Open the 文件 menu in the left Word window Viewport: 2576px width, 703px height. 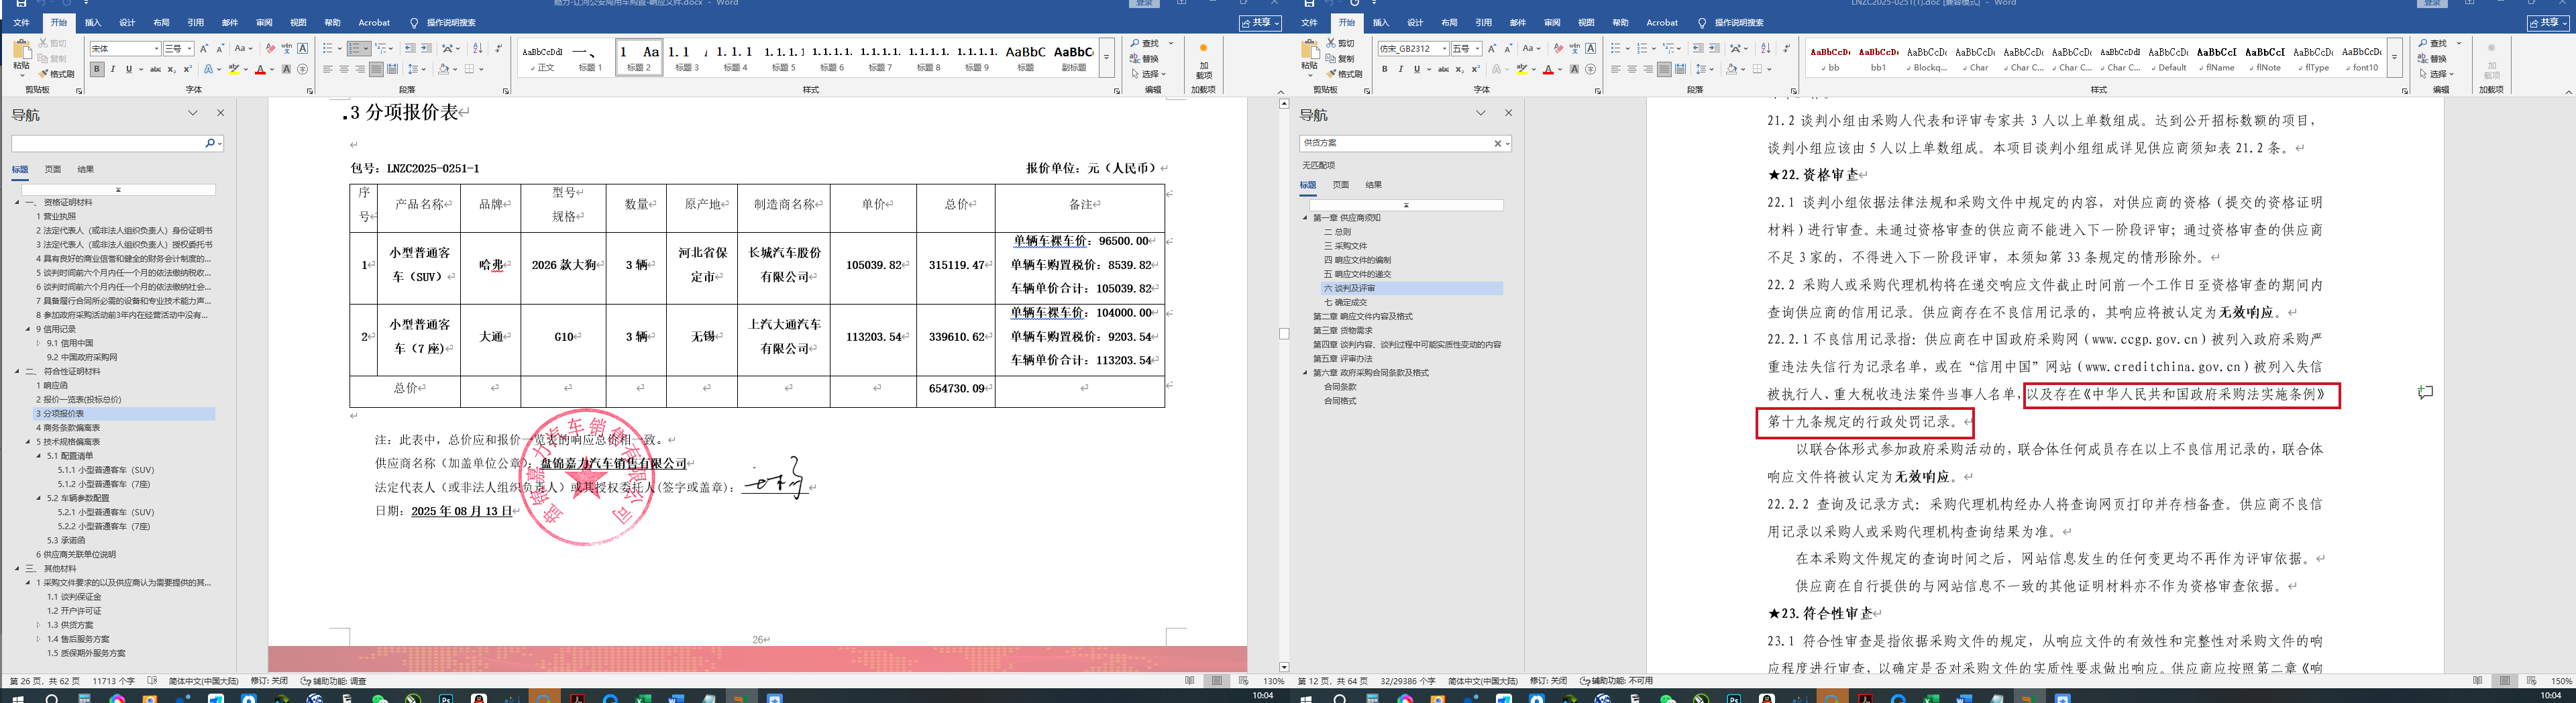tap(22, 22)
